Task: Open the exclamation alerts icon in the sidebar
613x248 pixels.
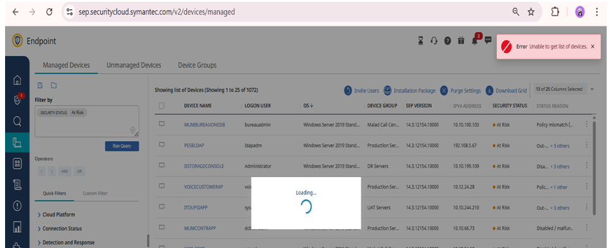Action: (x=17, y=206)
